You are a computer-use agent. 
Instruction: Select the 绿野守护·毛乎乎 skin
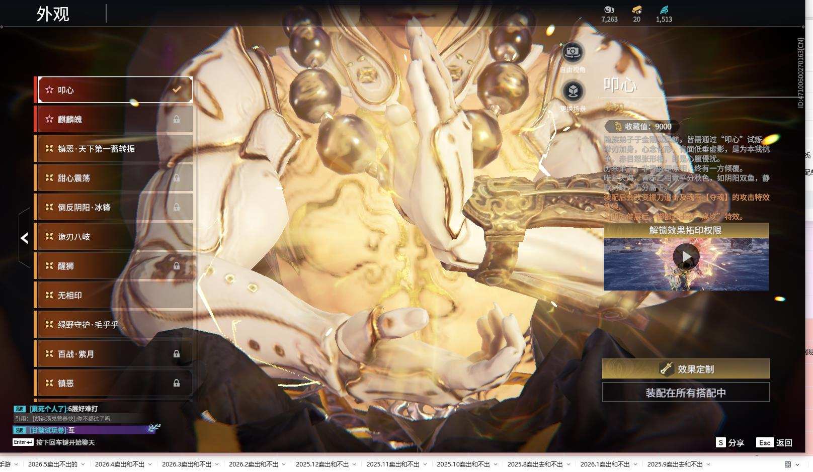(114, 325)
